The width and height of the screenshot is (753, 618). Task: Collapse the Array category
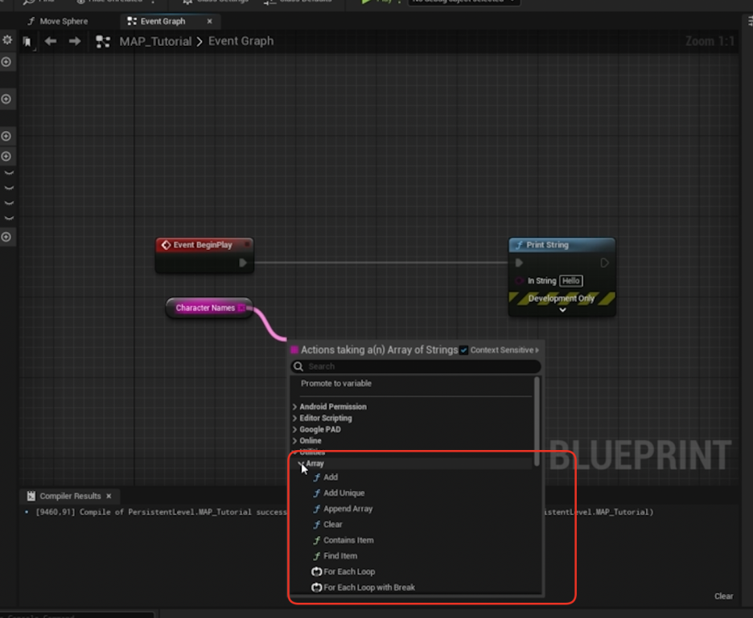(x=301, y=464)
